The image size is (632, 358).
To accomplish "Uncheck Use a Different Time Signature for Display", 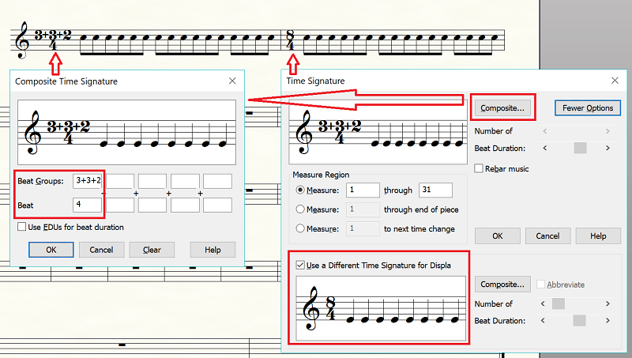I will (300, 266).
